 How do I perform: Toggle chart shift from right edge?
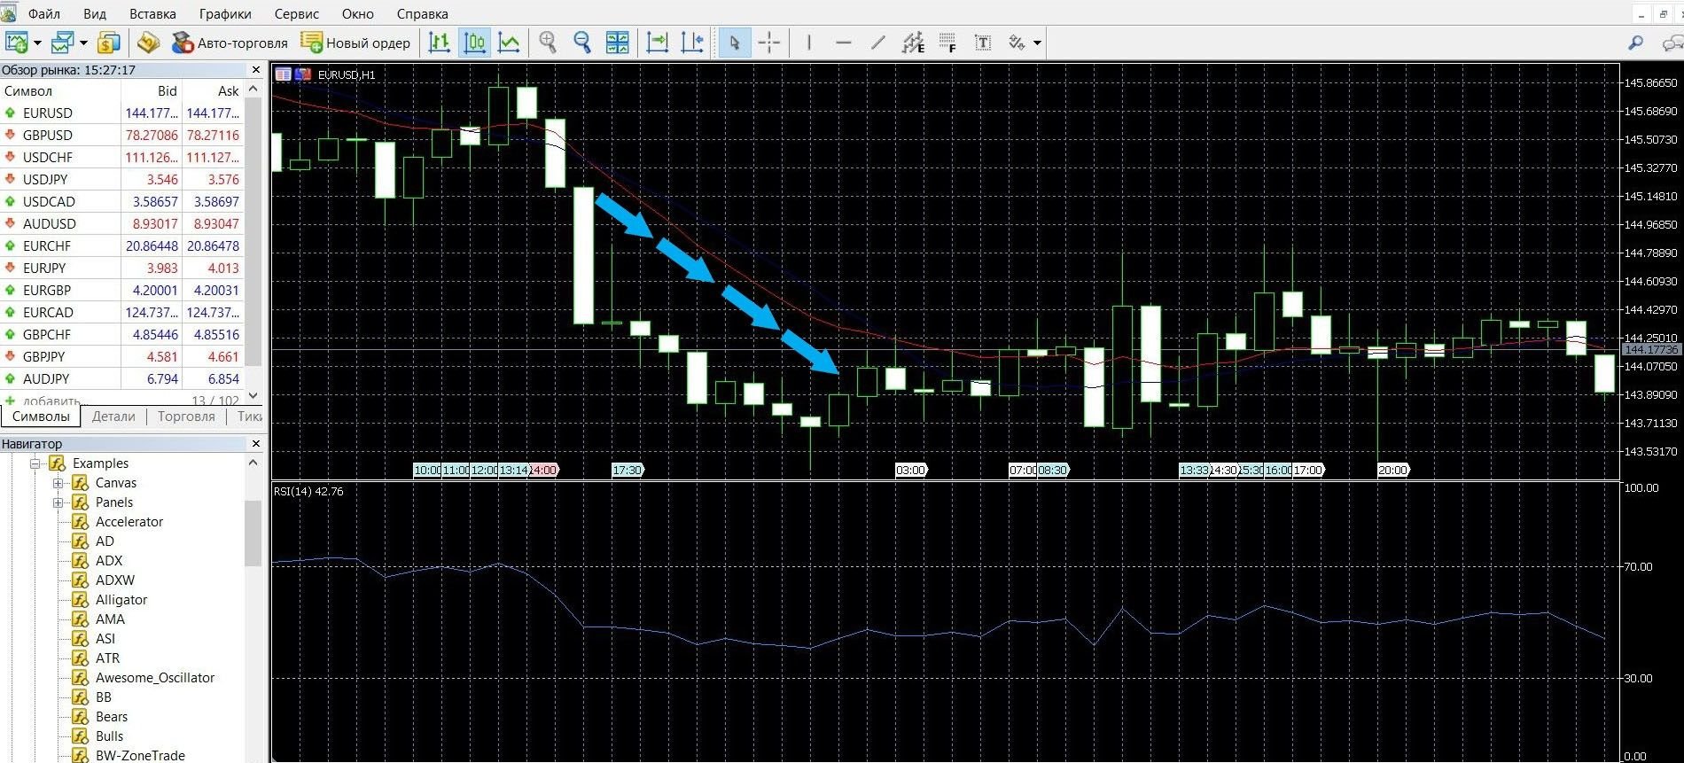pos(692,43)
